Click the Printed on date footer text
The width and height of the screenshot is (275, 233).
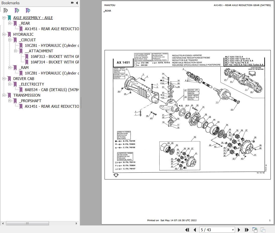pos(172,220)
